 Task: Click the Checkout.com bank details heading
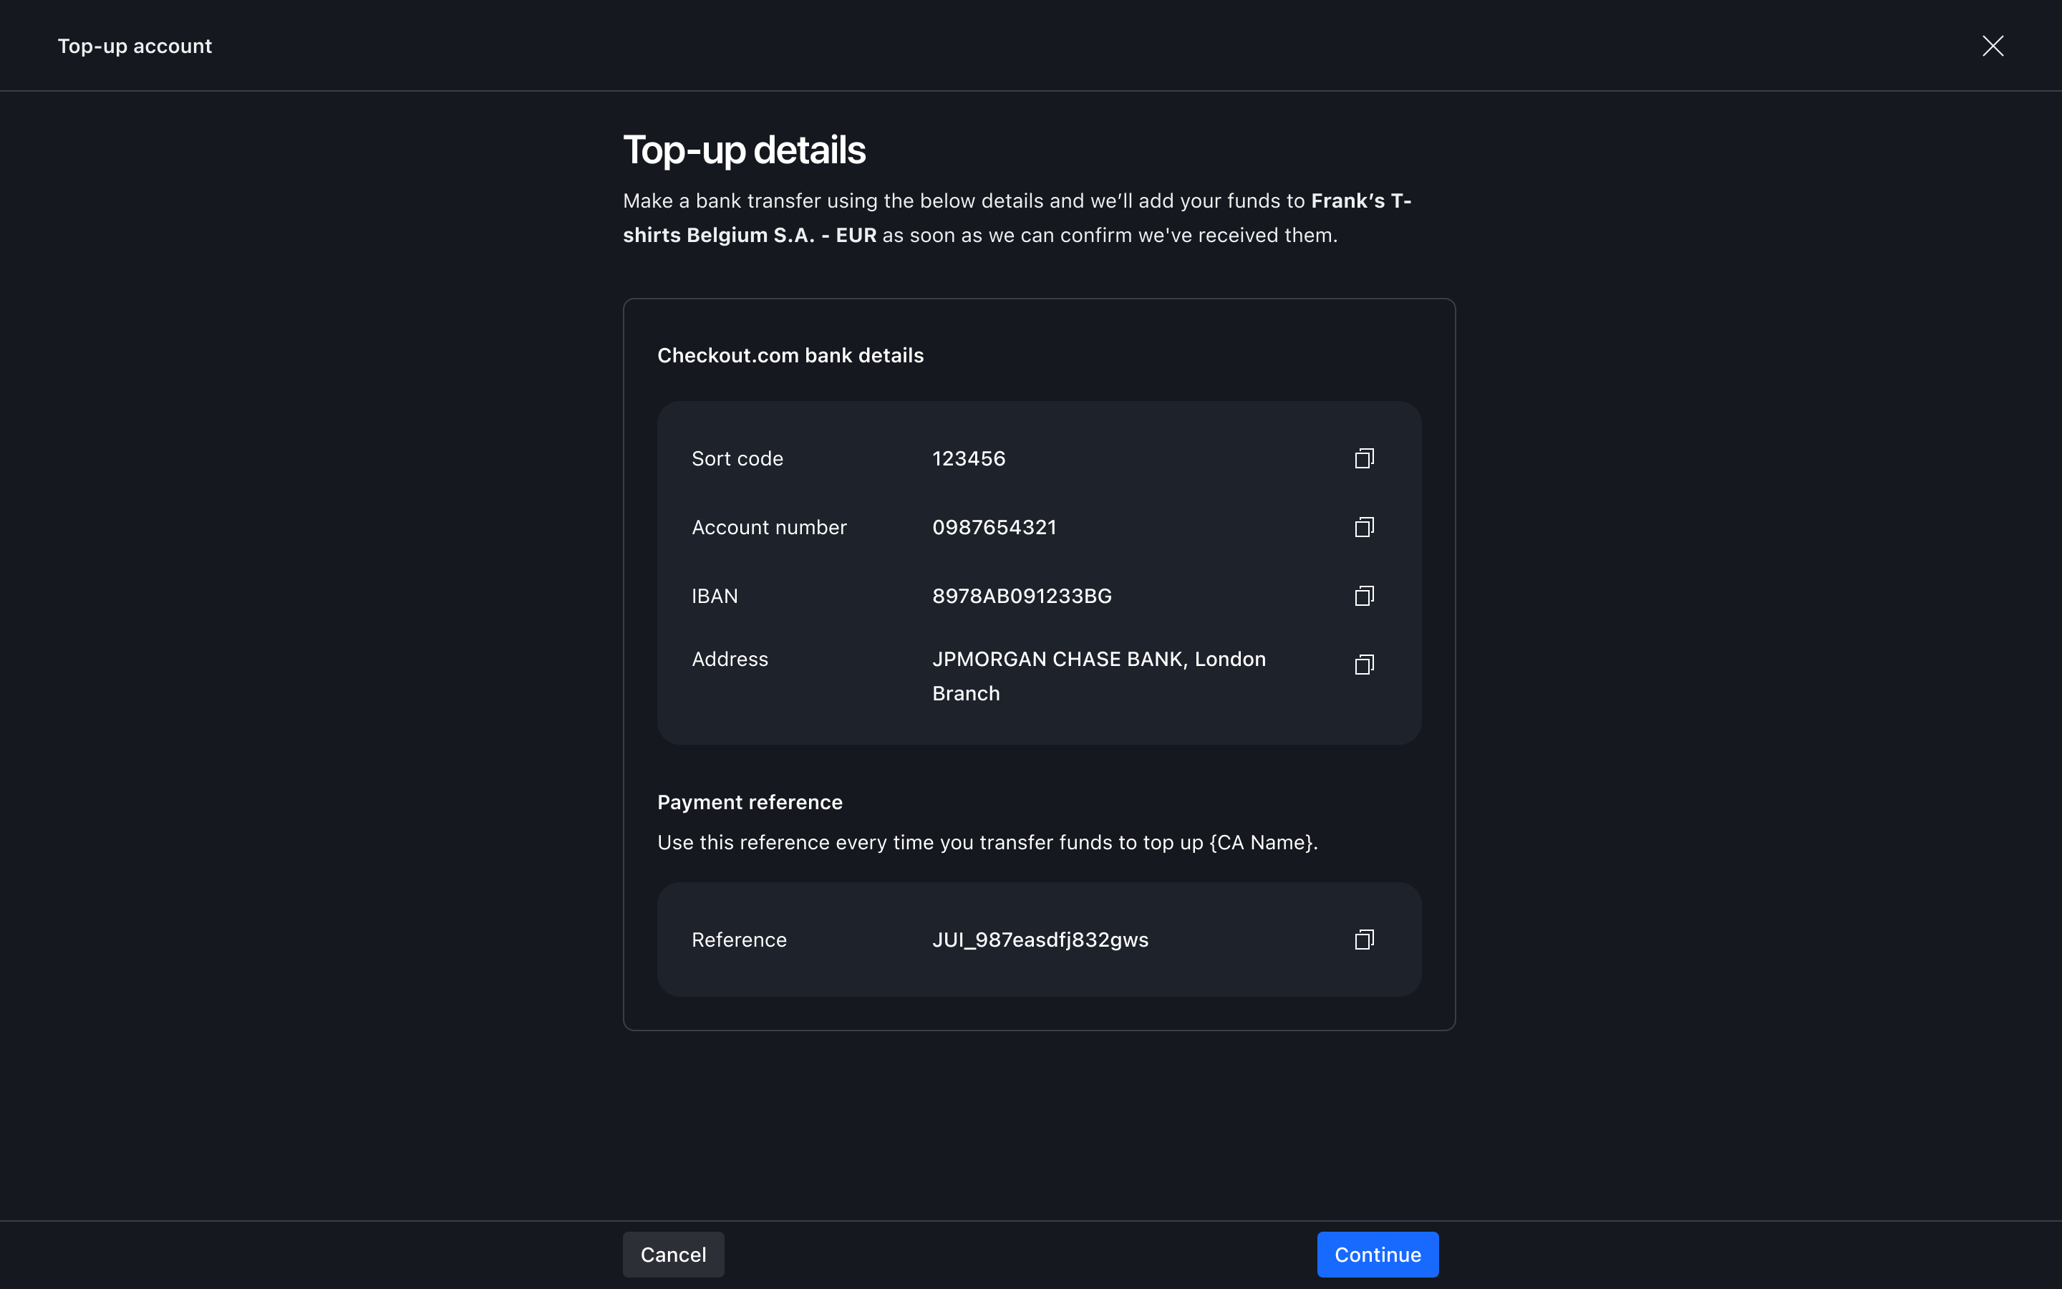coord(790,355)
